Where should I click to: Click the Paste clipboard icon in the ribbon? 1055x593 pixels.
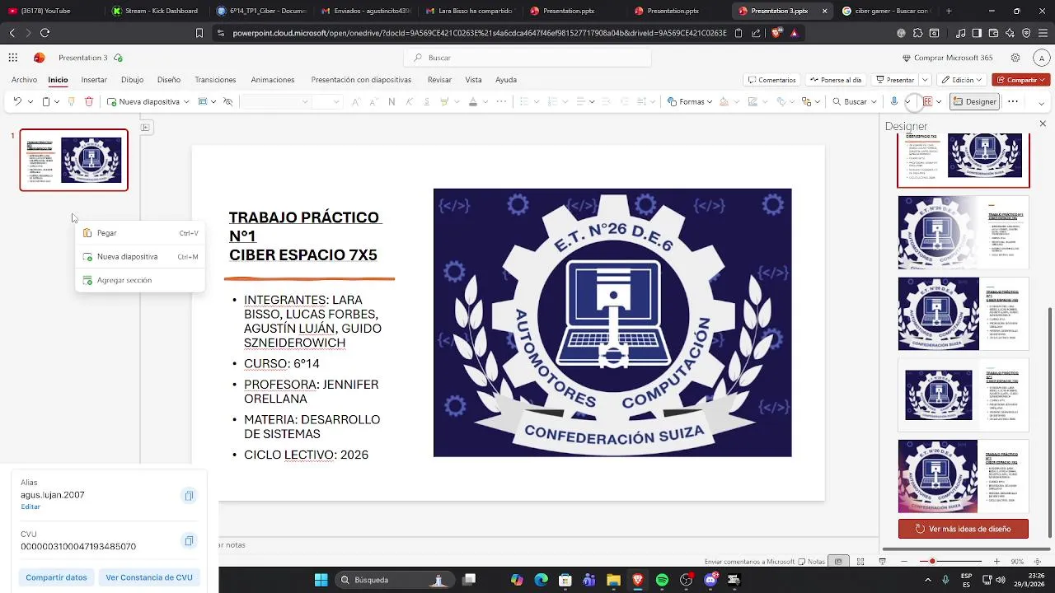46,101
